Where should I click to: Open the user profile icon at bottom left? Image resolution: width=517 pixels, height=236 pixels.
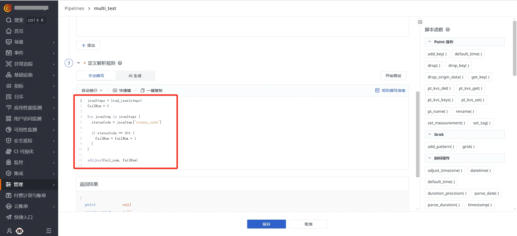[x=9, y=231]
